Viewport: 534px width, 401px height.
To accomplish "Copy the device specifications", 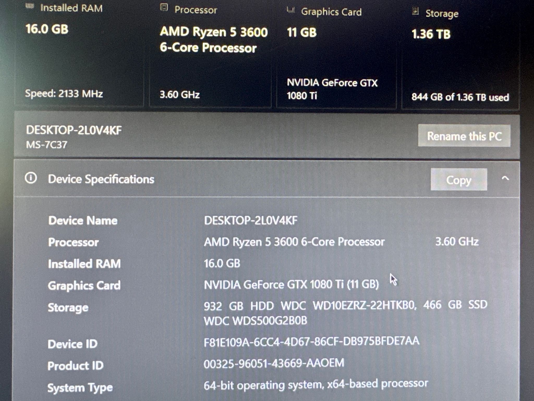I will pos(459,180).
